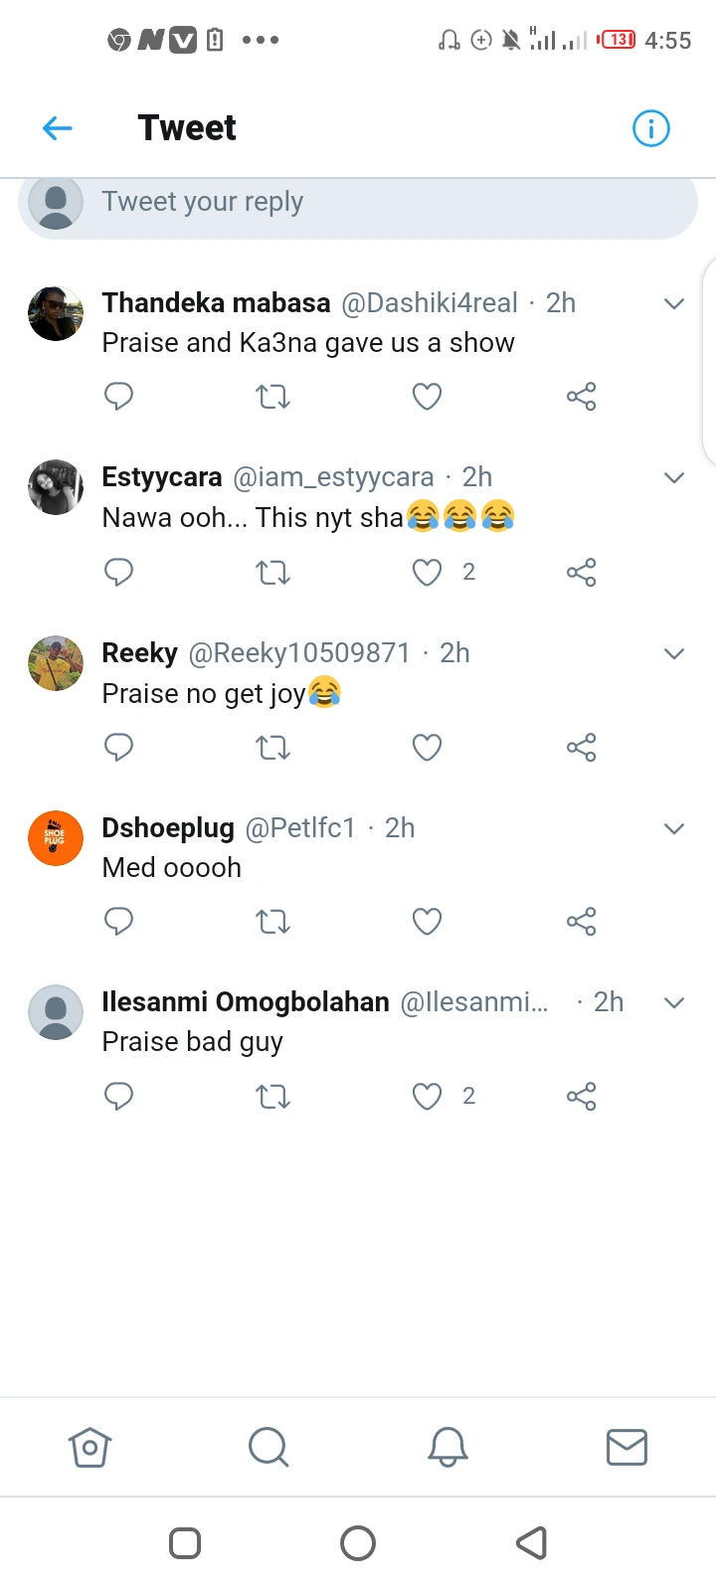The width and height of the screenshot is (716, 1591).
Task: Open Dshoeplug's profile name link
Action: click(168, 827)
